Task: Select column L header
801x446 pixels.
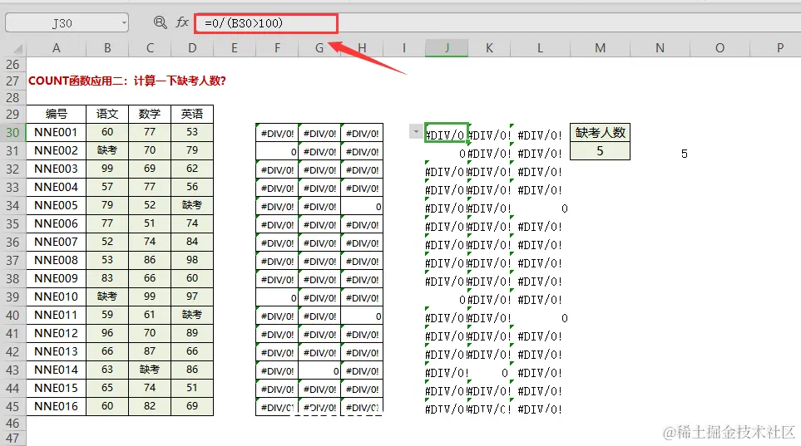Action: [540, 48]
